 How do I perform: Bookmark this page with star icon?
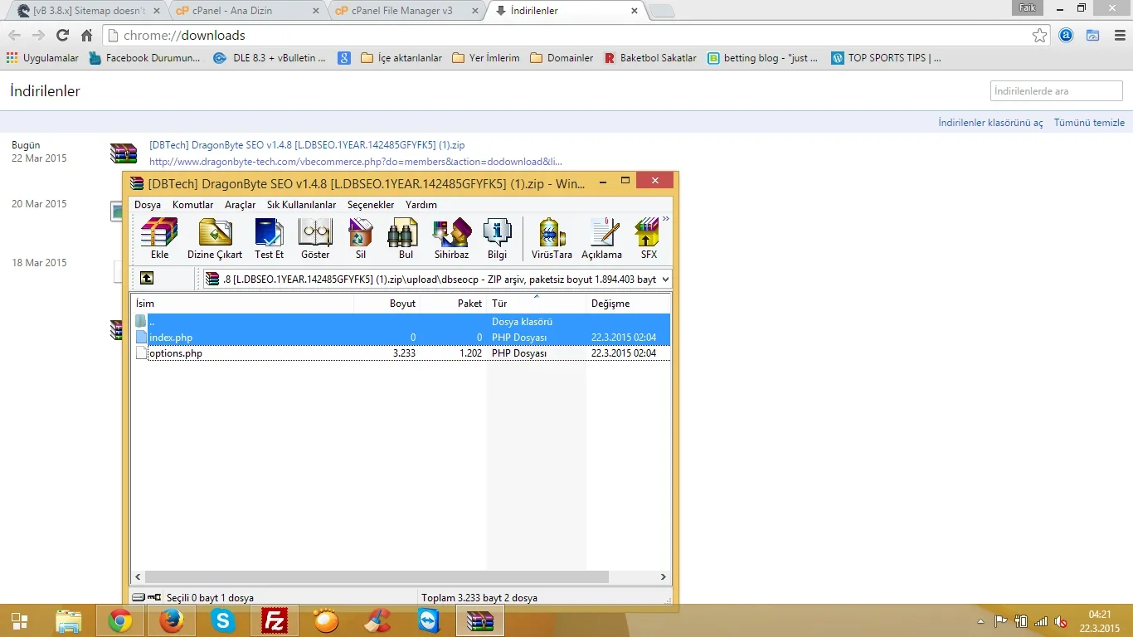point(1039,36)
